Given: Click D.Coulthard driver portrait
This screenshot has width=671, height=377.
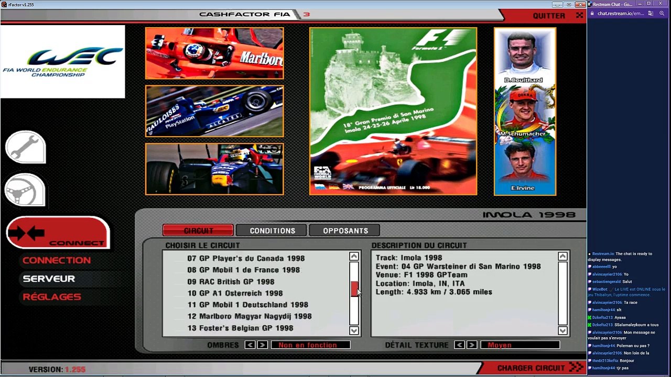Looking at the screenshot, I should pyautogui.click(x=525, y=56).
